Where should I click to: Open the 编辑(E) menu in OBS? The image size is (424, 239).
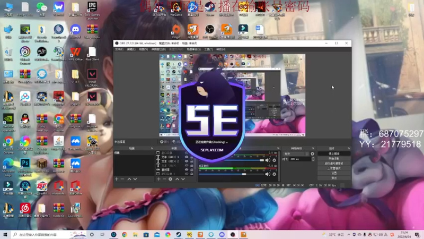pyautogui.click(x=131, y=49)
